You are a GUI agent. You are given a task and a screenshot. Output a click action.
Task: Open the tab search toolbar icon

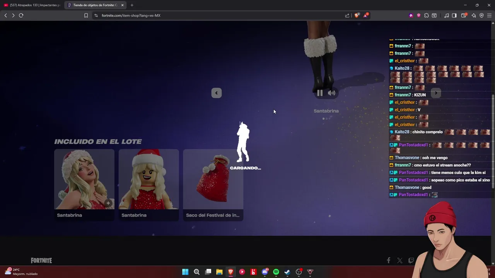tap(434, 15)
